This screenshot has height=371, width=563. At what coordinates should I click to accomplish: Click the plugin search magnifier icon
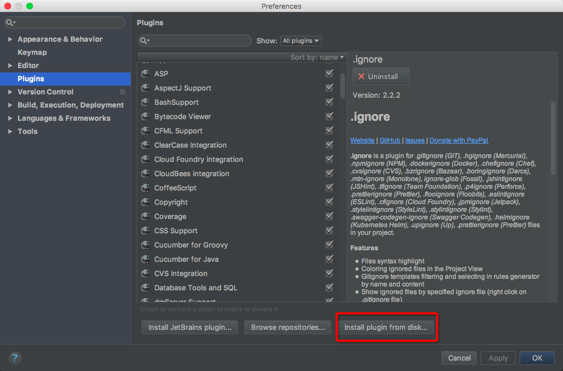144,41
